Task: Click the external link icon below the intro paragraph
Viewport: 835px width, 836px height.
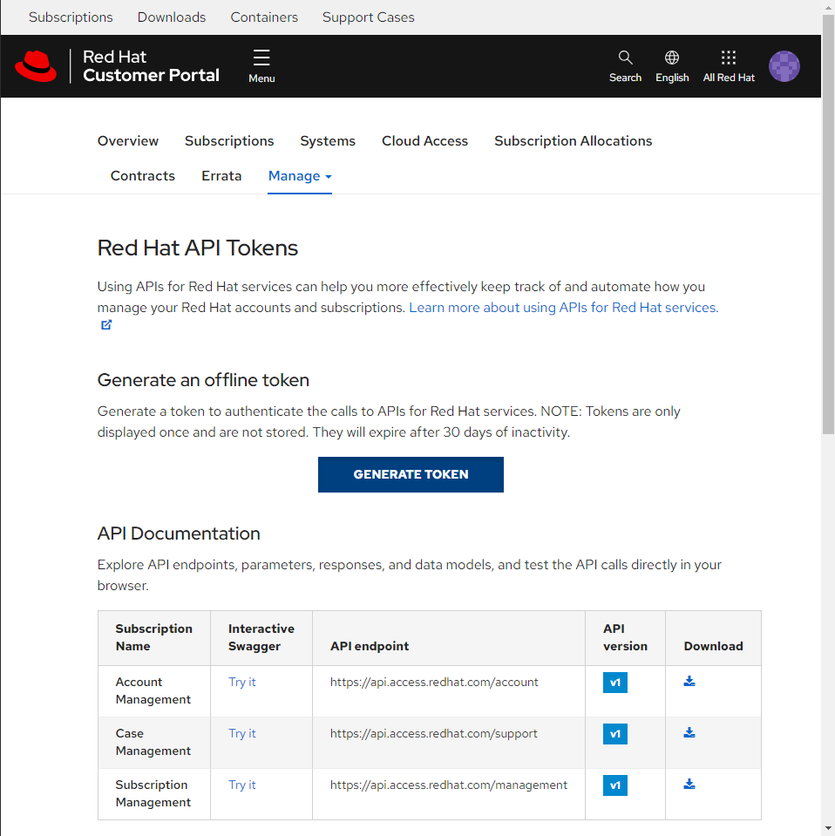Action: point(106,325)
